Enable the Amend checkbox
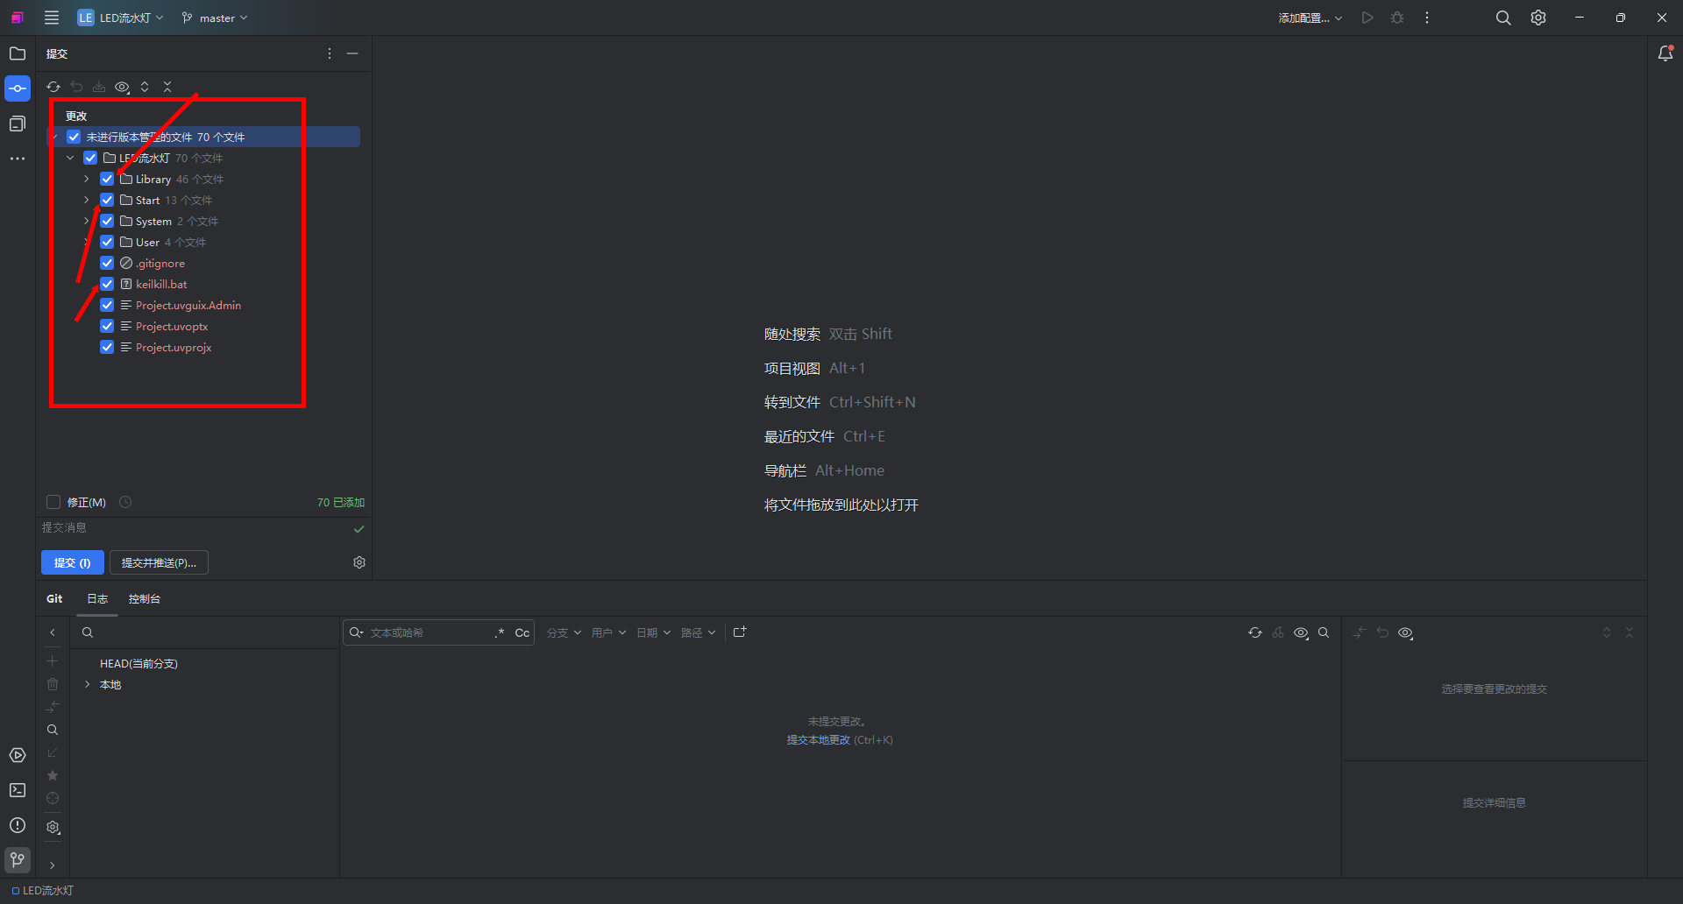This screenshot has width=1683, height=904. 53,502
